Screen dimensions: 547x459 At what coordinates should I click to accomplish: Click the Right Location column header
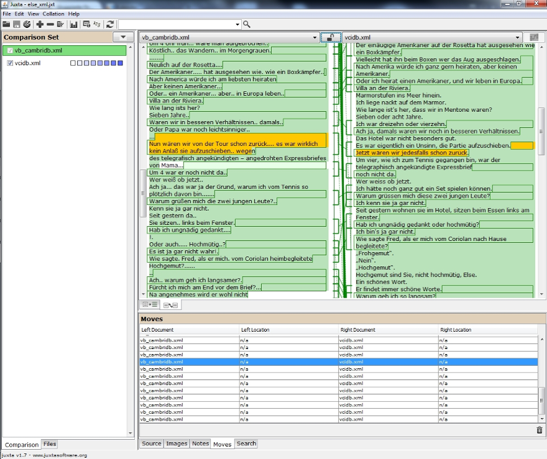tap(488, 330)
